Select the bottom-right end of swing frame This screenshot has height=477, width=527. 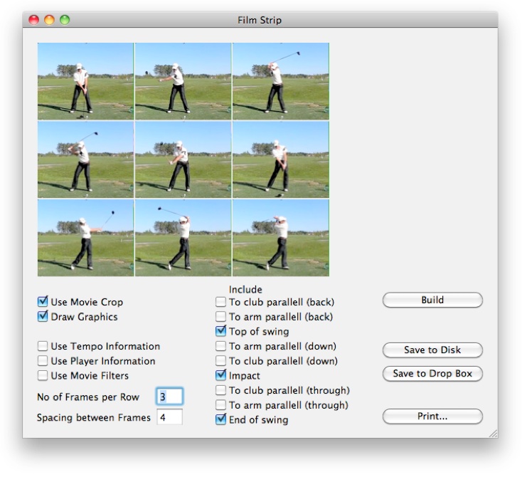pos(281,238)
